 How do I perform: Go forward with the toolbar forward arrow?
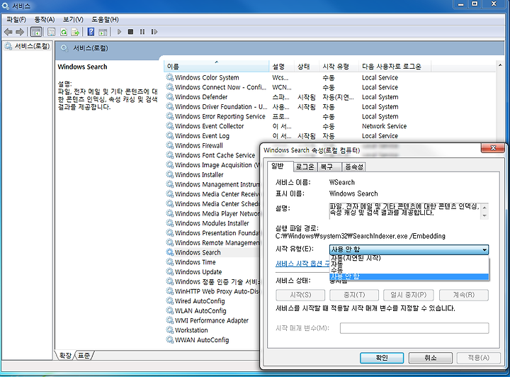20,32
